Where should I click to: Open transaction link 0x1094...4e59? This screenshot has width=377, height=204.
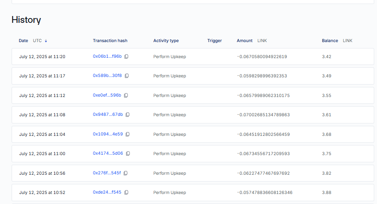click(108, 134)
